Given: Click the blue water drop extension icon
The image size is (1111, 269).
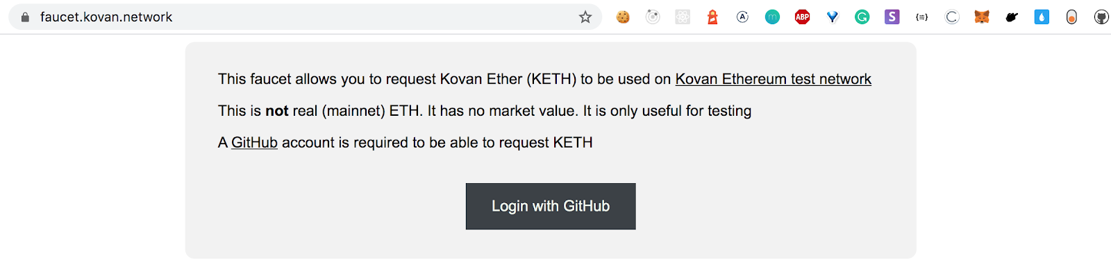Looking at the screenshot, I should (1042, 17).
